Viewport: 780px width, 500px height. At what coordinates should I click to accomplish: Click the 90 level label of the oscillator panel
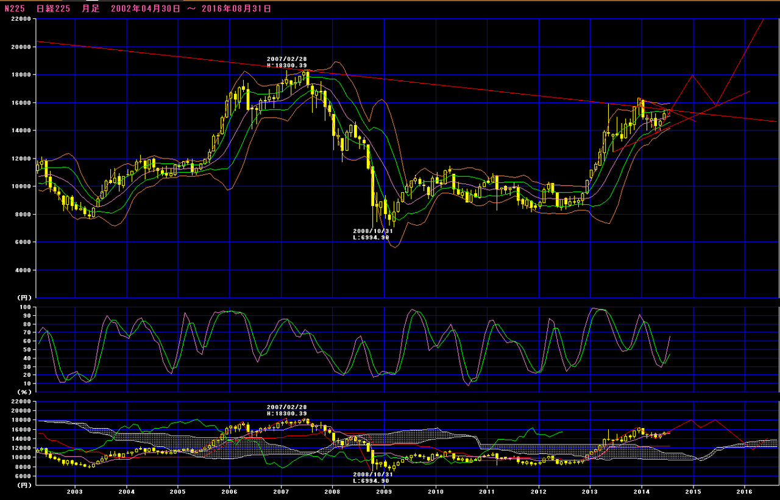tap(26, 316)
